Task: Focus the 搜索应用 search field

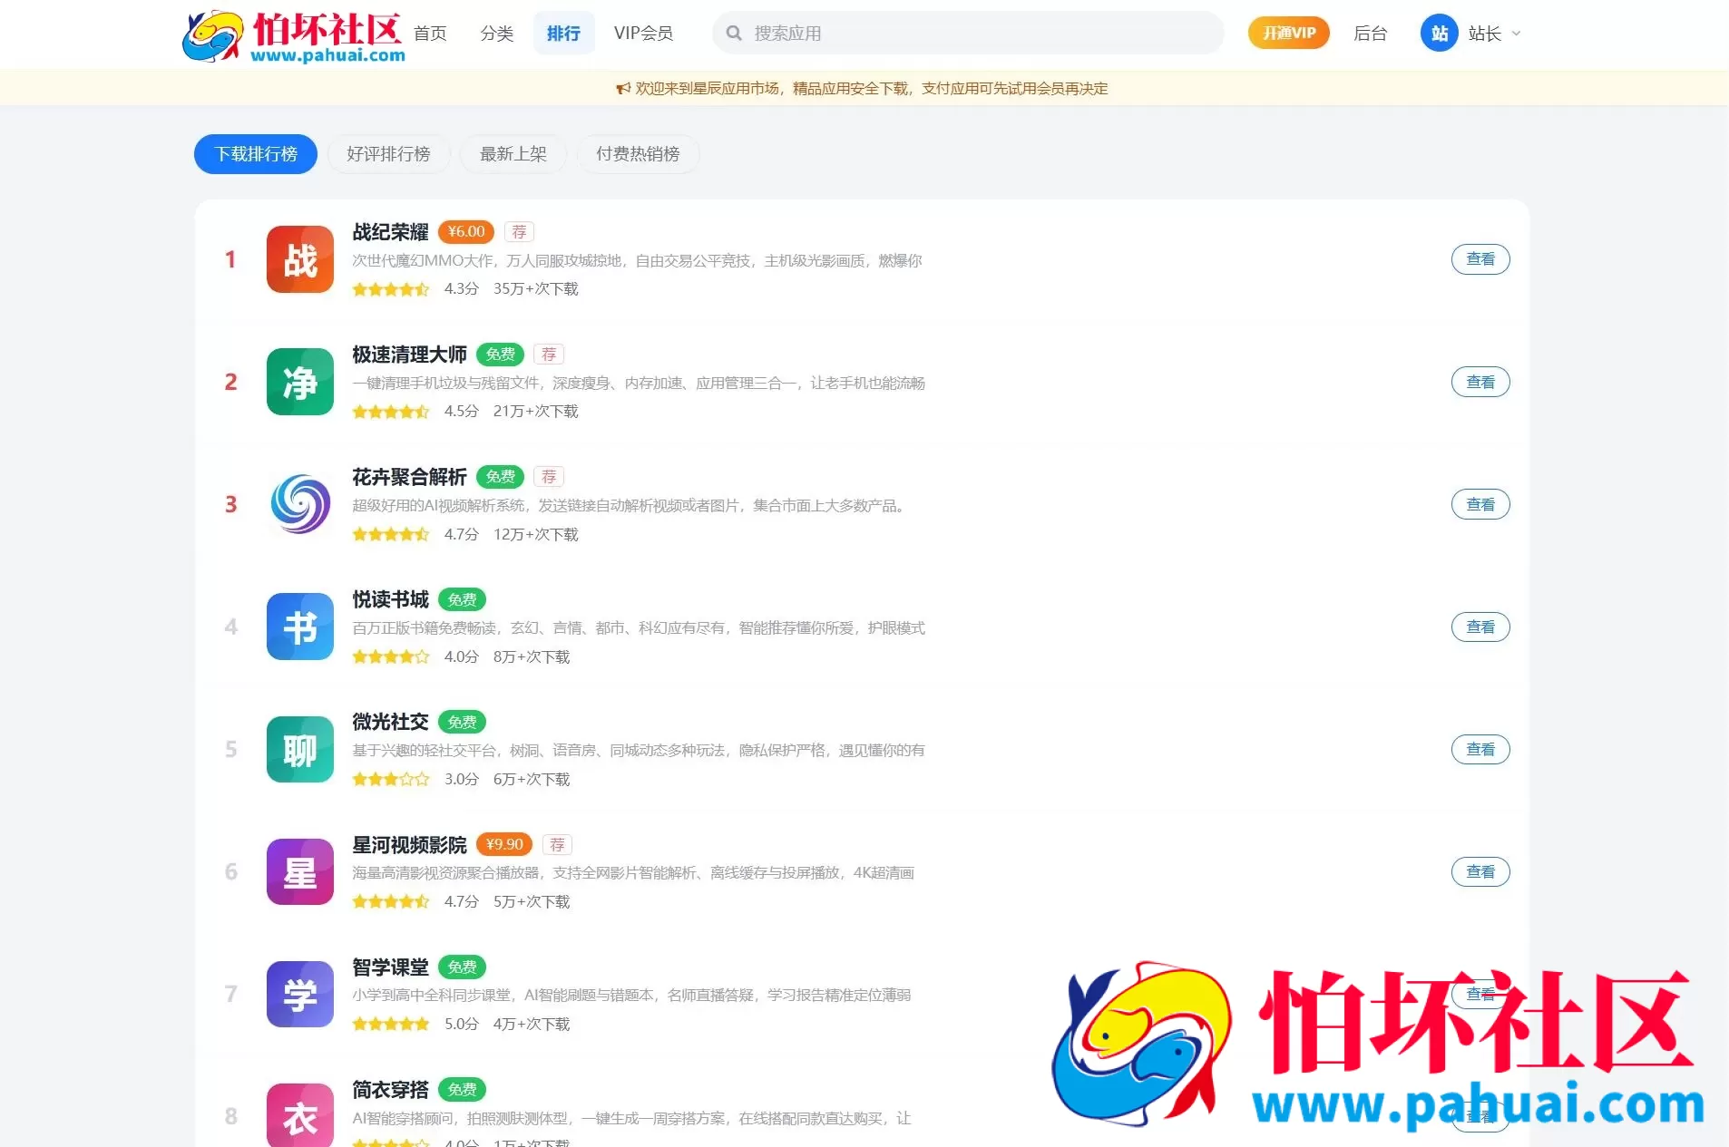Action: tap(968, 34)
